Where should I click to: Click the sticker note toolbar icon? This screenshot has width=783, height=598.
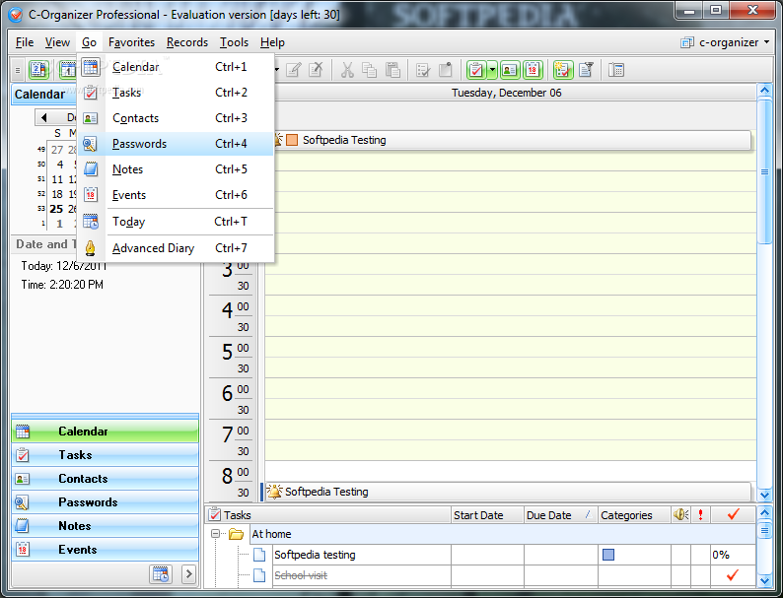(446, 70)
